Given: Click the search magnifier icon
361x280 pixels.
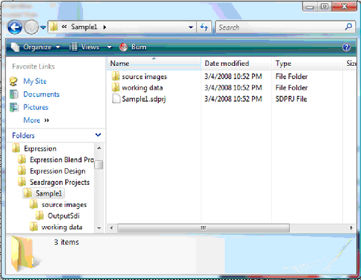Looking at the screenshot, I should (x=348, y=27).
